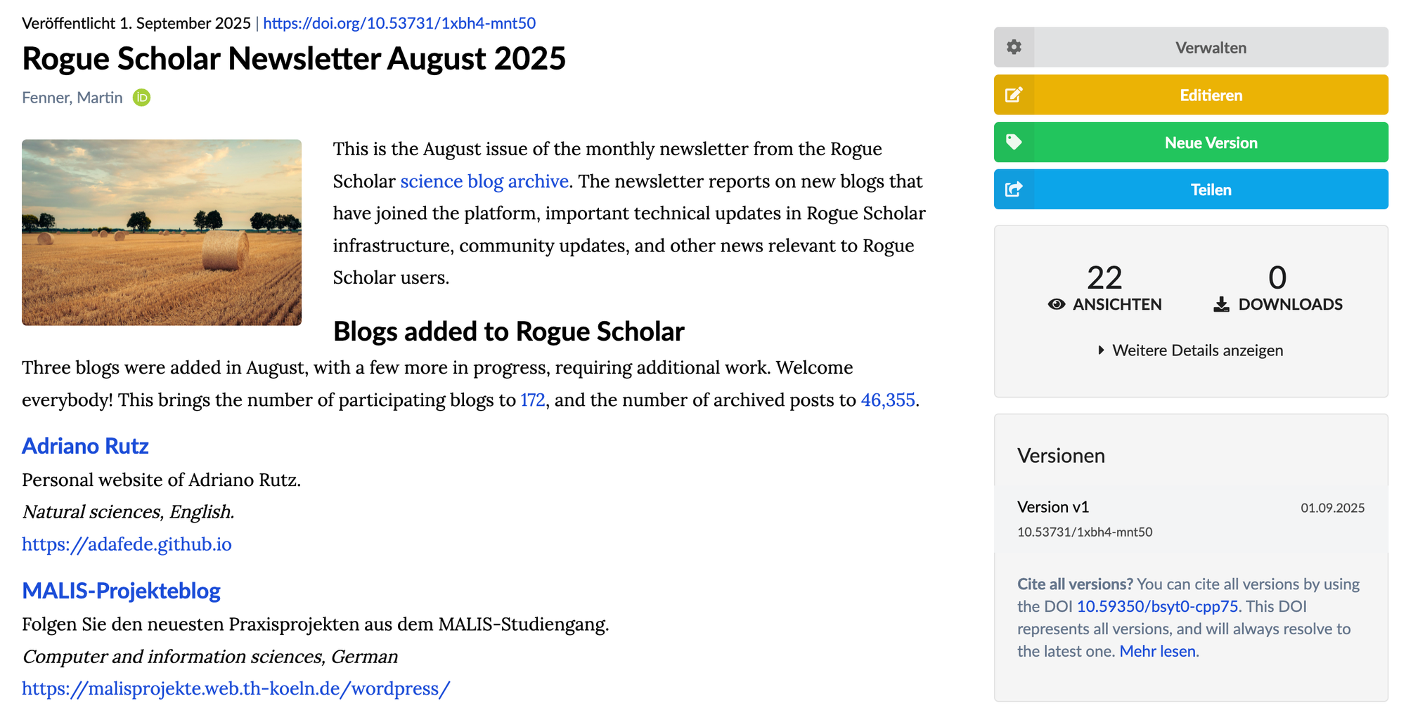The width and height of the screenshot is (1406, 715).
Task: Click the eye icon next to Ansichten
Action: tap(1056, 304)
